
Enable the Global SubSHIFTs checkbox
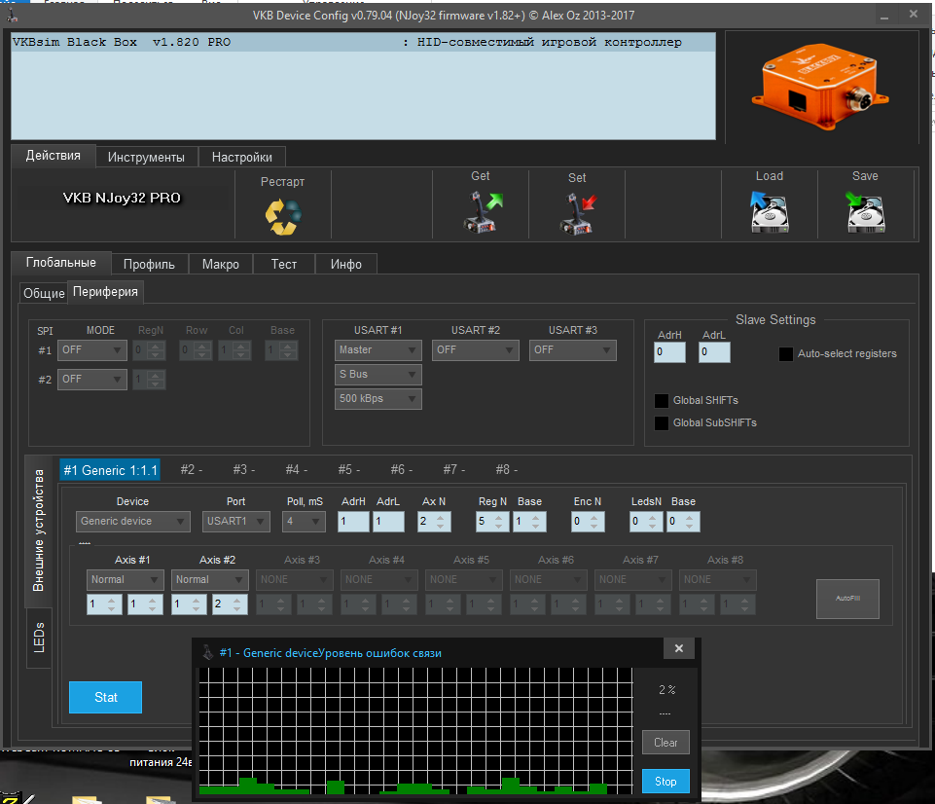[662, 422]
